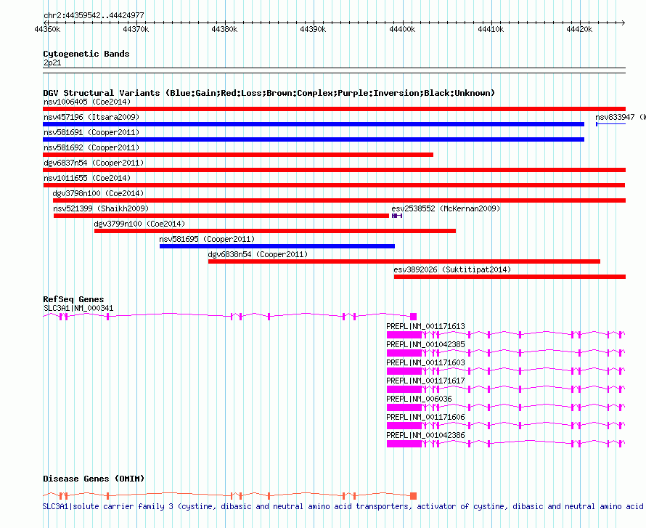Click the nsv833947 variant glyph
Image resolution: width=646 pixels, height=528 pixels.
[x=610, y=124]
